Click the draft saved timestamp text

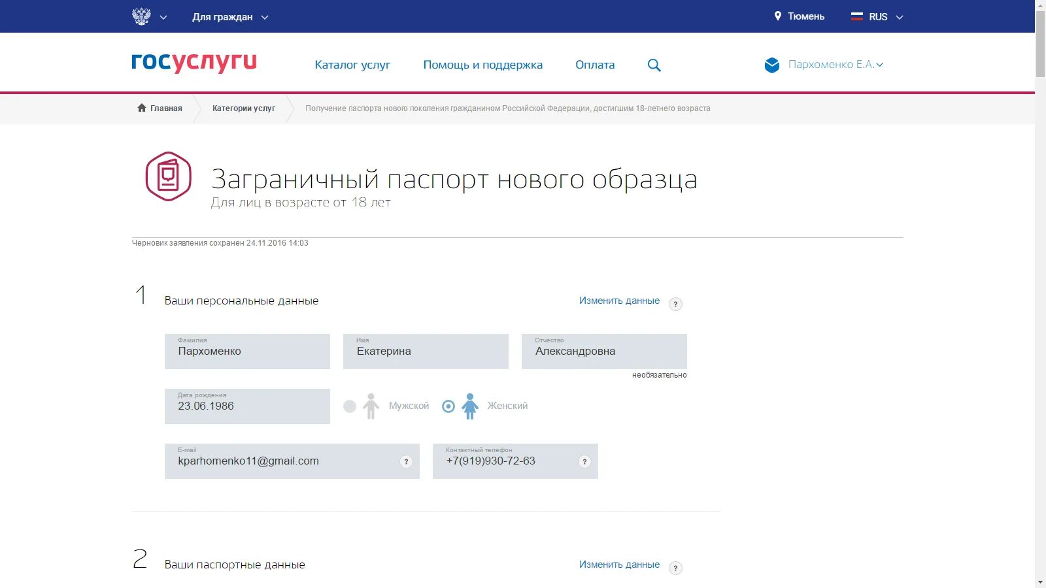click(220, 243)
